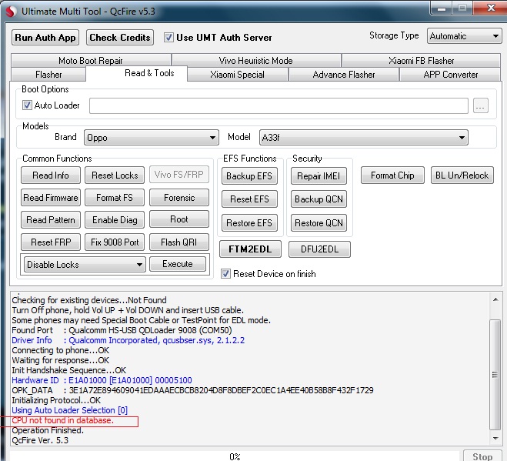Click the log scrollbar down arrow
Image resolution: width=507 pixels, height=461 pixels.
tap(495, 439)
